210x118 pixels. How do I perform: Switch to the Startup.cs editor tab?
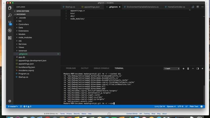(69, 7)
